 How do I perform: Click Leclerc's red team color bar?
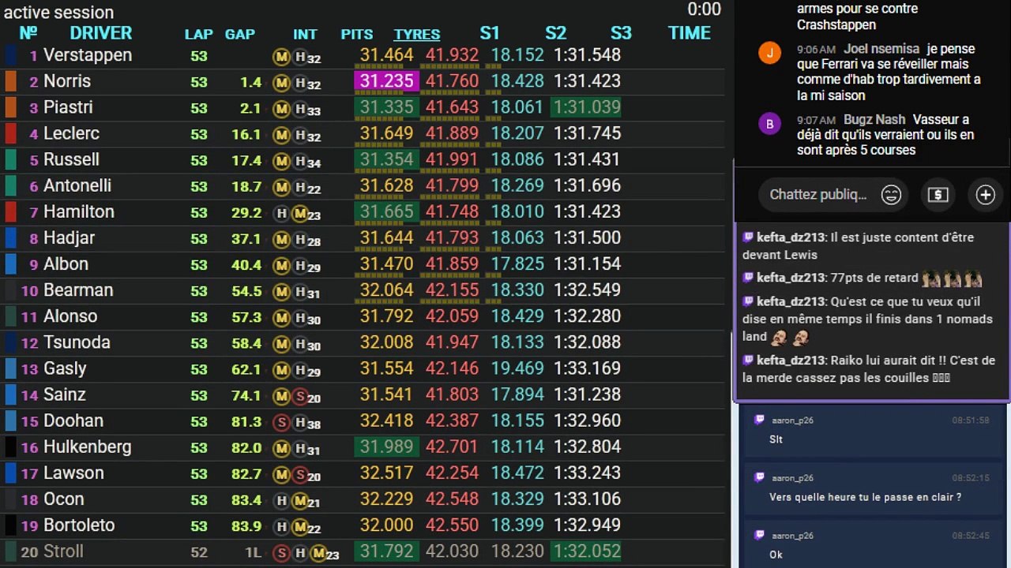[11, 133]
